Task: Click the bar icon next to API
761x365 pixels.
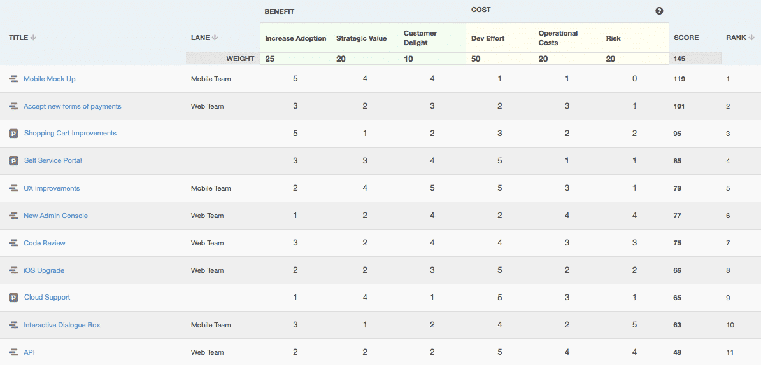Action: (13, 353)
